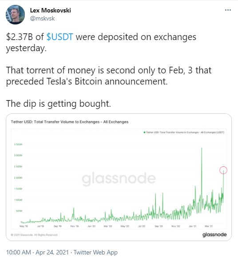Viewport: 238px width, 262px height.
Task: Click the Mar '21 x-axis label
Action: point(209,226)
